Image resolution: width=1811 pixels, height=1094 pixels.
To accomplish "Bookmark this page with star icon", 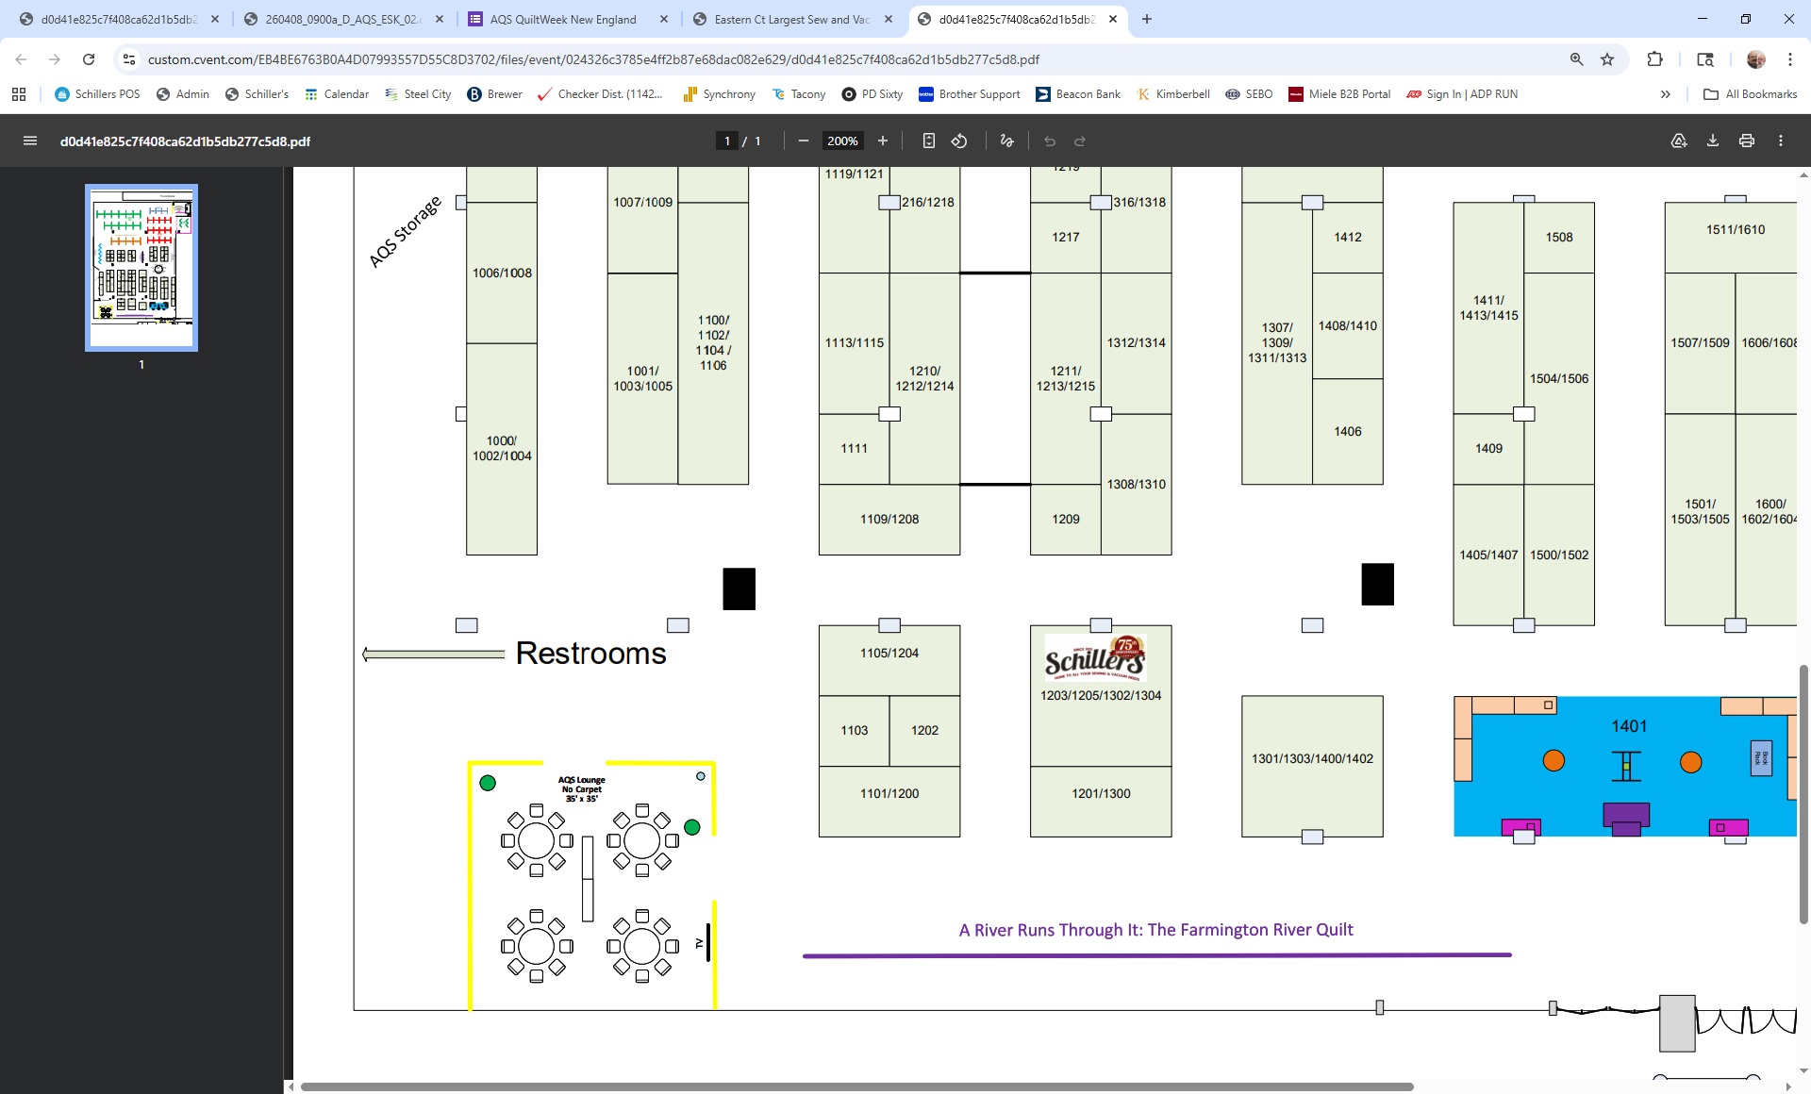I will click(x=1607, y=59).
